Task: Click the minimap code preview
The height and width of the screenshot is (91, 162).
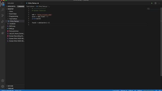Action: point(149,9)
